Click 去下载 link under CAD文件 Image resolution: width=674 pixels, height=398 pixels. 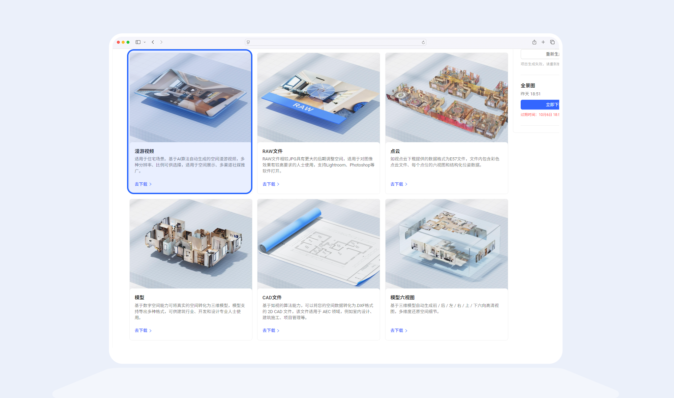(x=271, y=331)
